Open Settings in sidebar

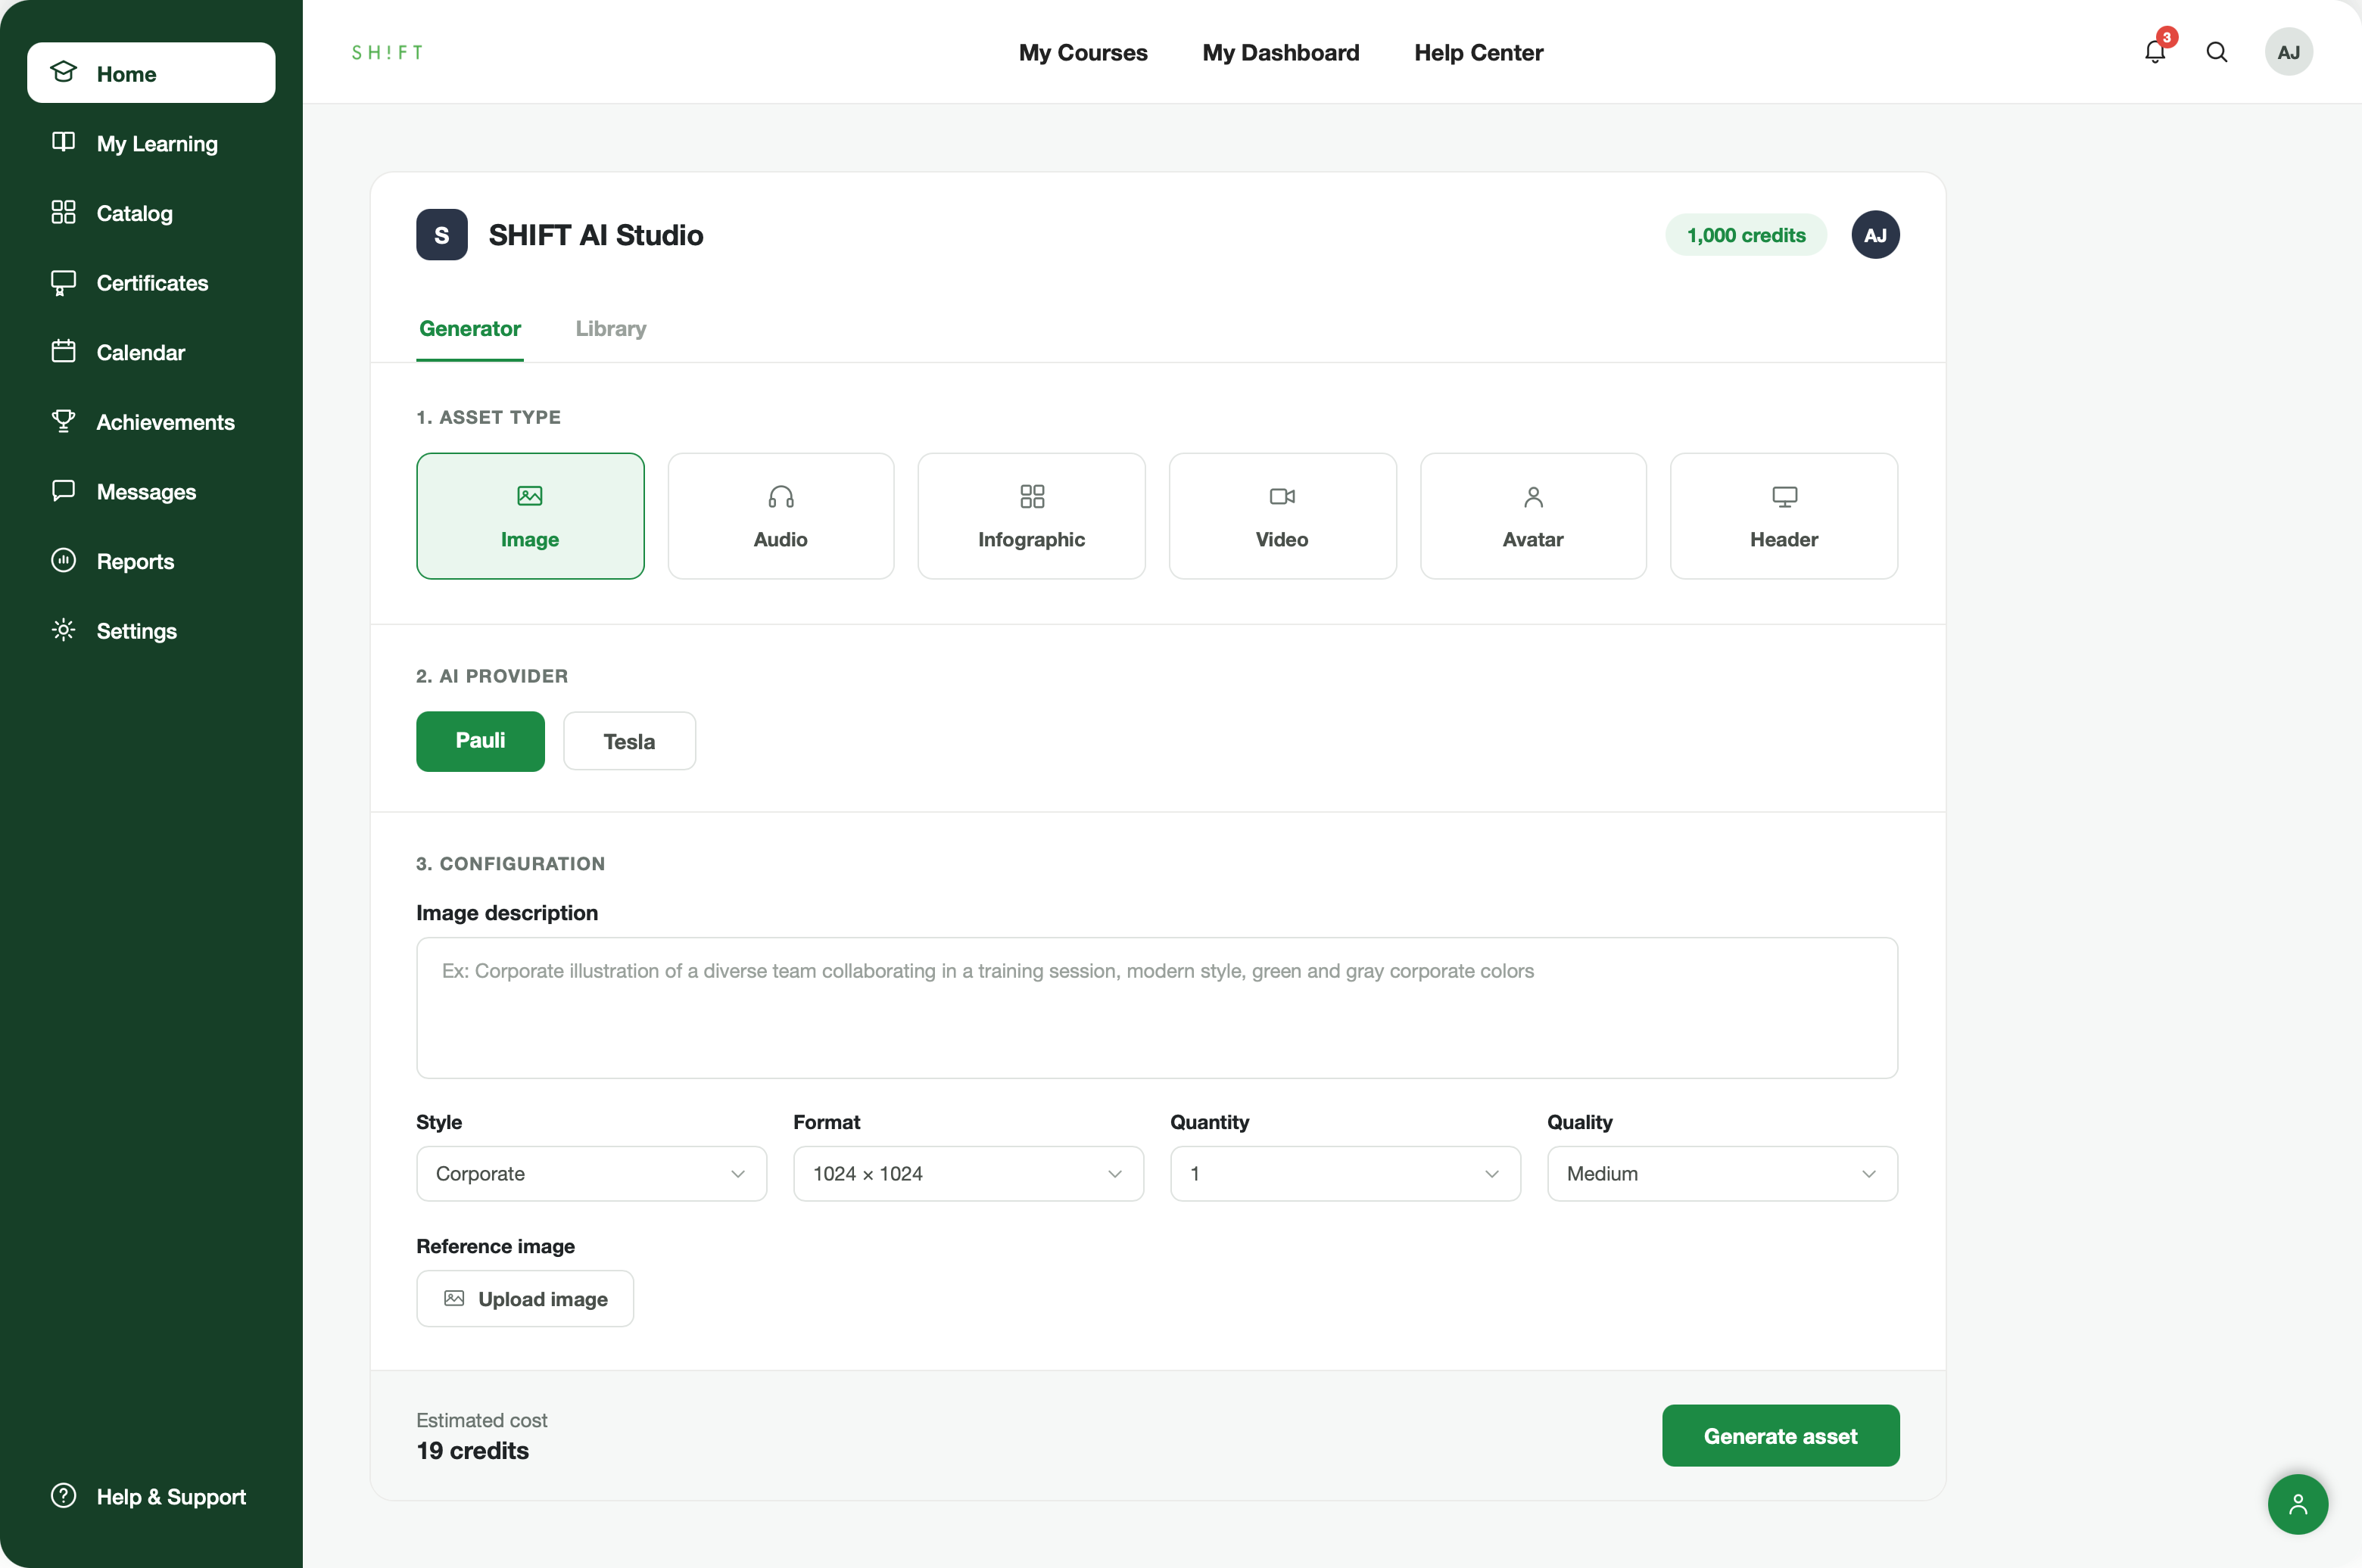point(151,631)
